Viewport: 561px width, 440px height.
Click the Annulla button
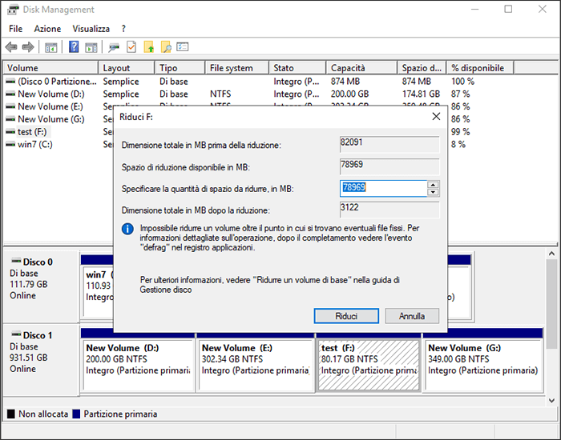(x=412, y=316)
